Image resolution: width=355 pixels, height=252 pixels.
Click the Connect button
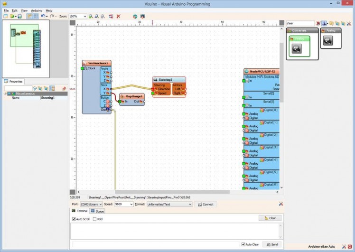click(x=206, y=204)
